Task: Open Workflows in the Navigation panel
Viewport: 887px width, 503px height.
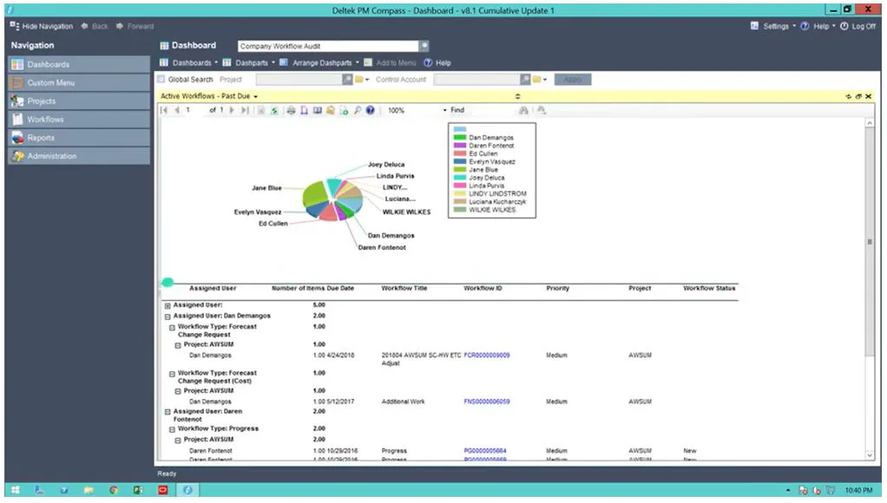Action: pyautogui.click(x=79, y=120)
